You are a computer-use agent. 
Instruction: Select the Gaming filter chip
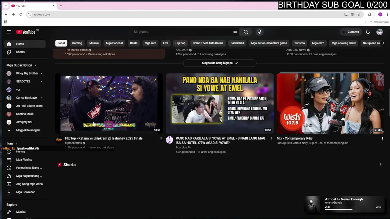77,43
